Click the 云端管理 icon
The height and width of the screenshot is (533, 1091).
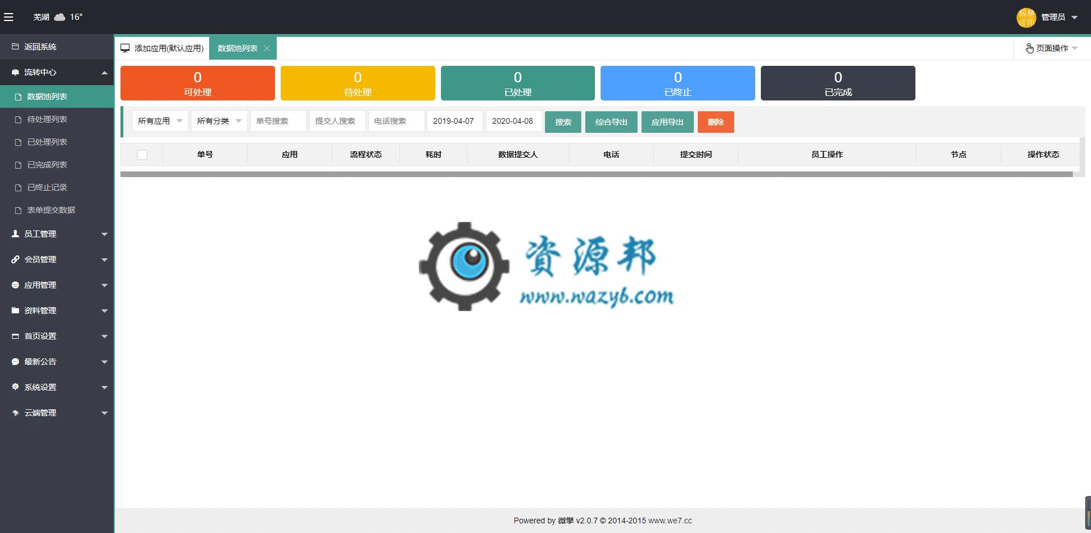tap(15, 413)
